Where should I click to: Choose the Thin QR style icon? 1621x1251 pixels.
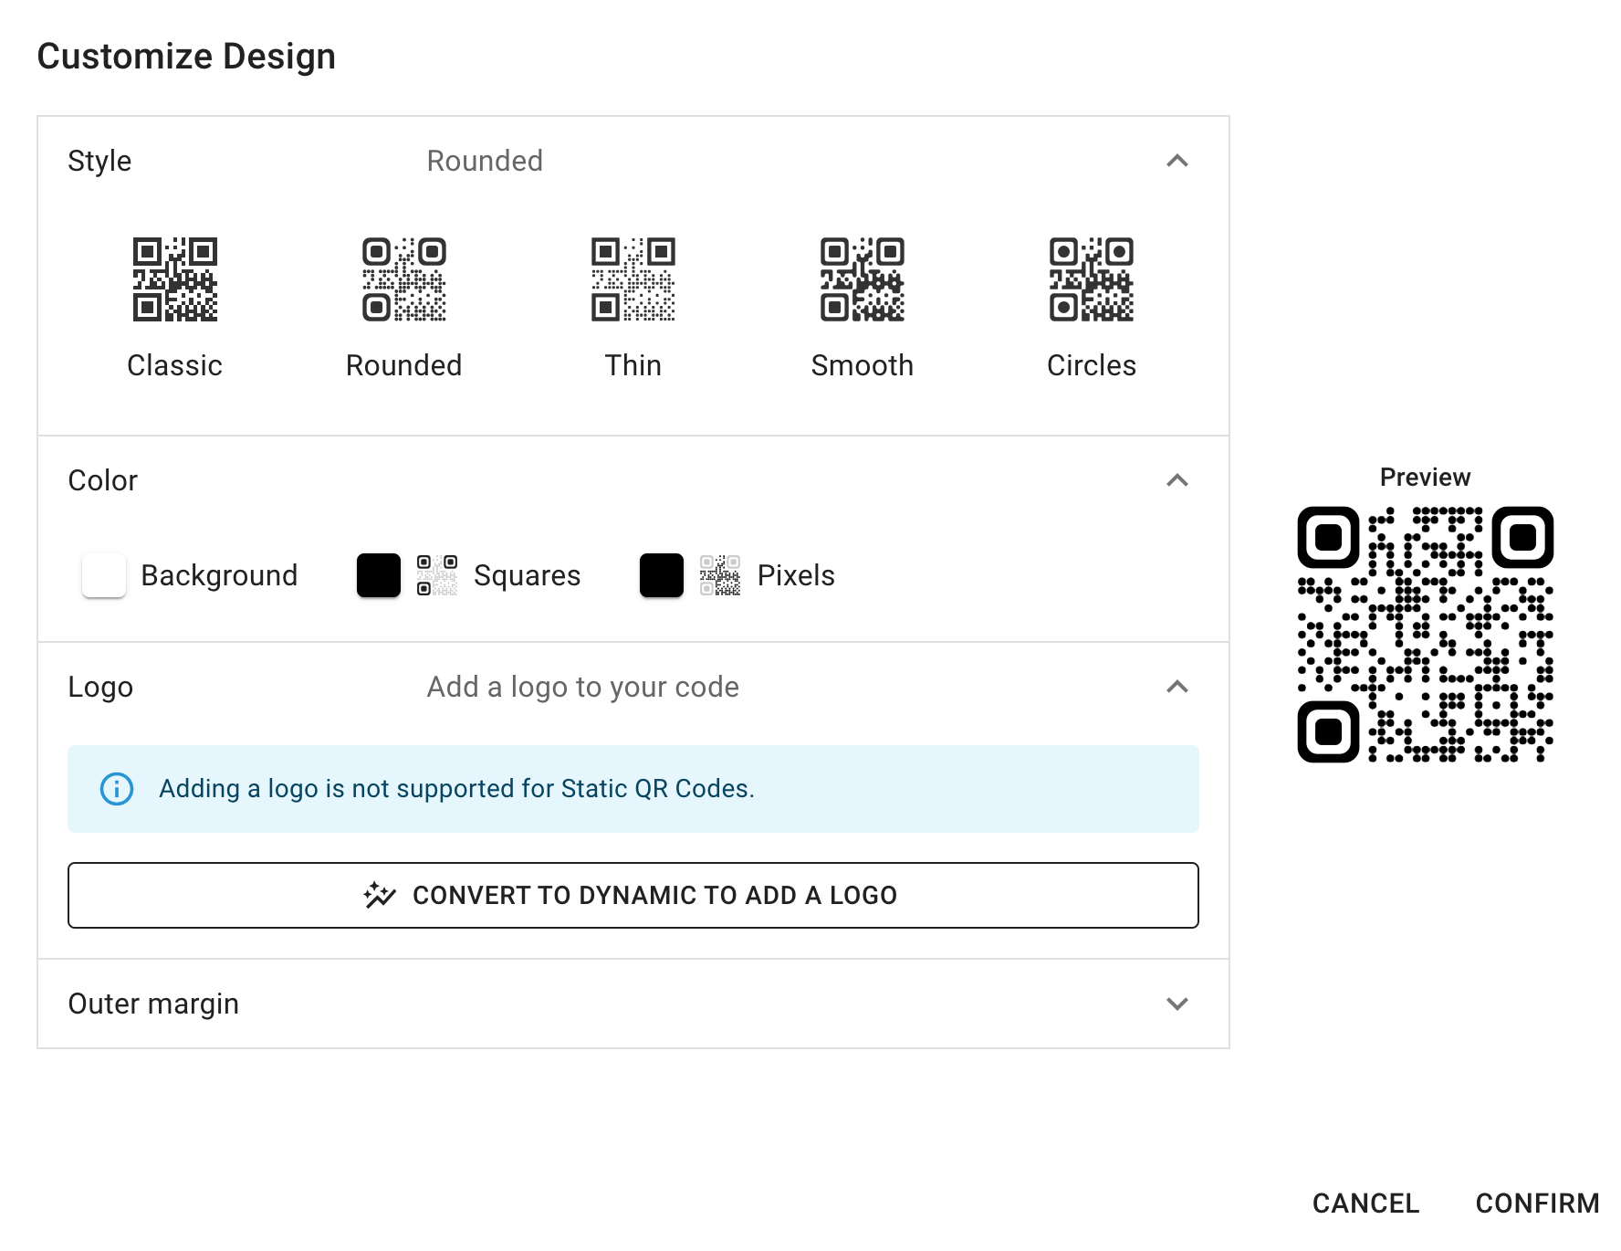[633, 279]
